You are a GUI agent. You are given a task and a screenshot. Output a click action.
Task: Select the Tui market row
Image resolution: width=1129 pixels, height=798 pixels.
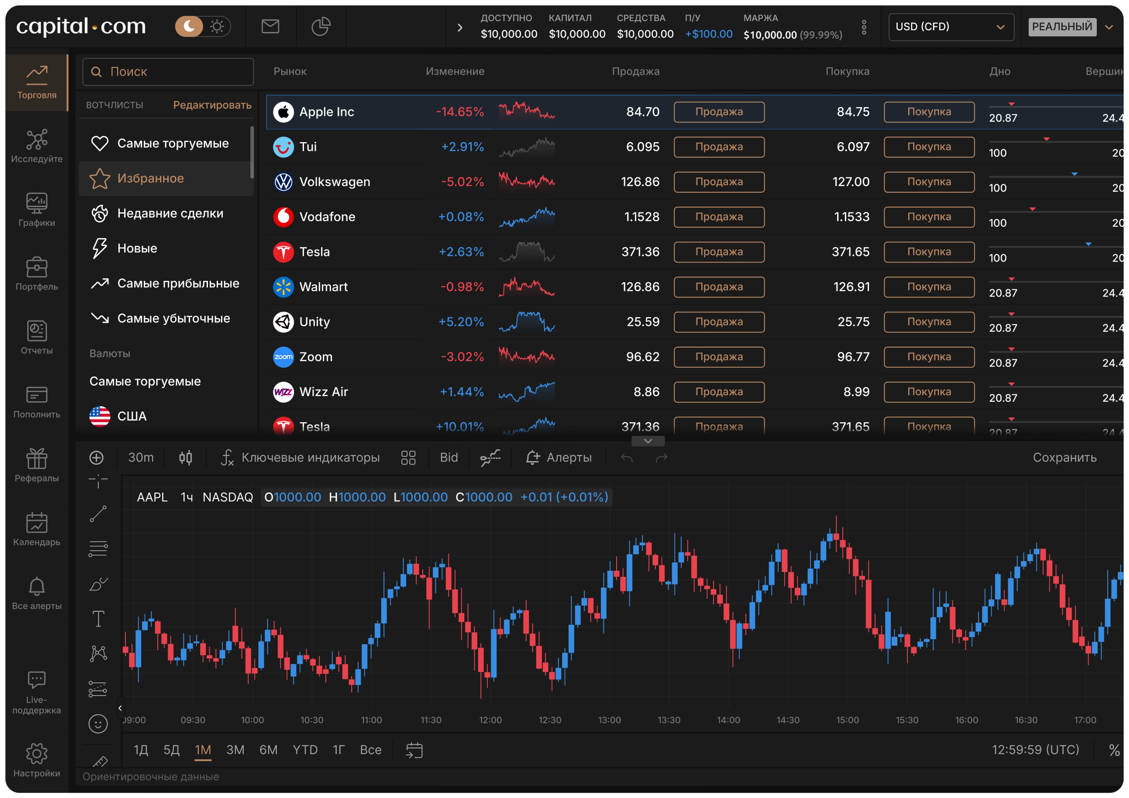(x=694, y=147)
